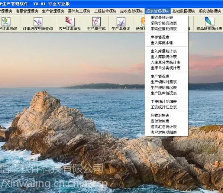Click the 客户订单审批 toolbar icon
Viewport: 223px width, 193px height.
coord(70,22)
